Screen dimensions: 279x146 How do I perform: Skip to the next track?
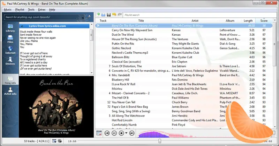coord(132,133)
